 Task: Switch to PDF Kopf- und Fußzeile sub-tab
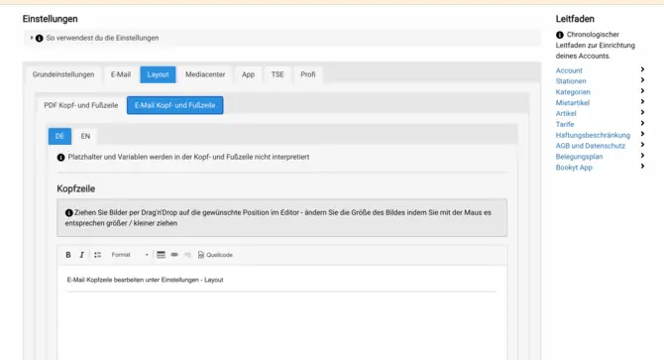pyautogui.click(x=81, y=105)
